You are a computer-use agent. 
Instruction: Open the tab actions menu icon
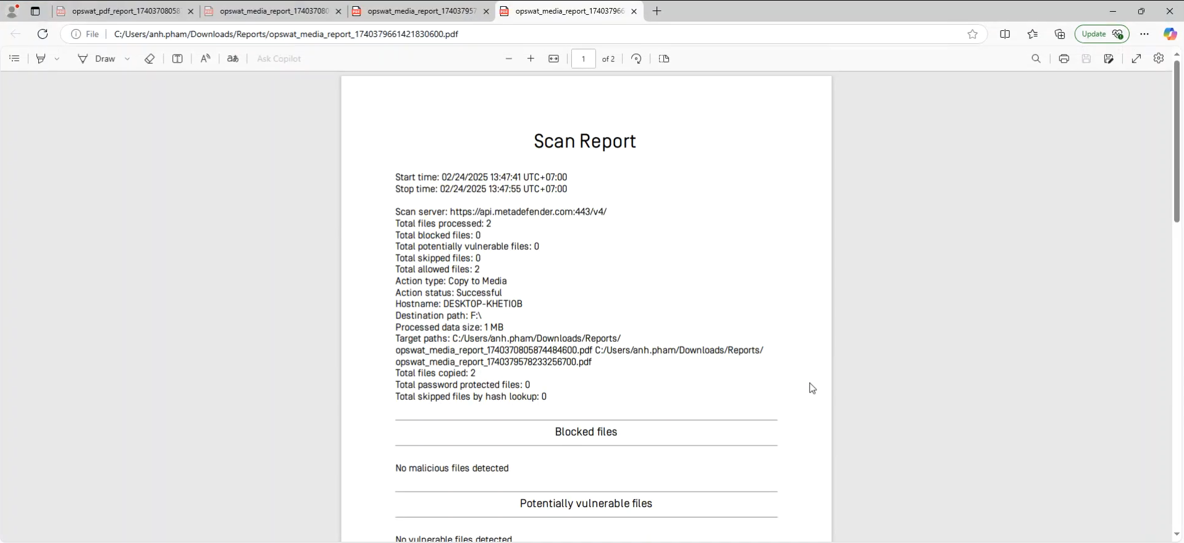click(35, 11)
